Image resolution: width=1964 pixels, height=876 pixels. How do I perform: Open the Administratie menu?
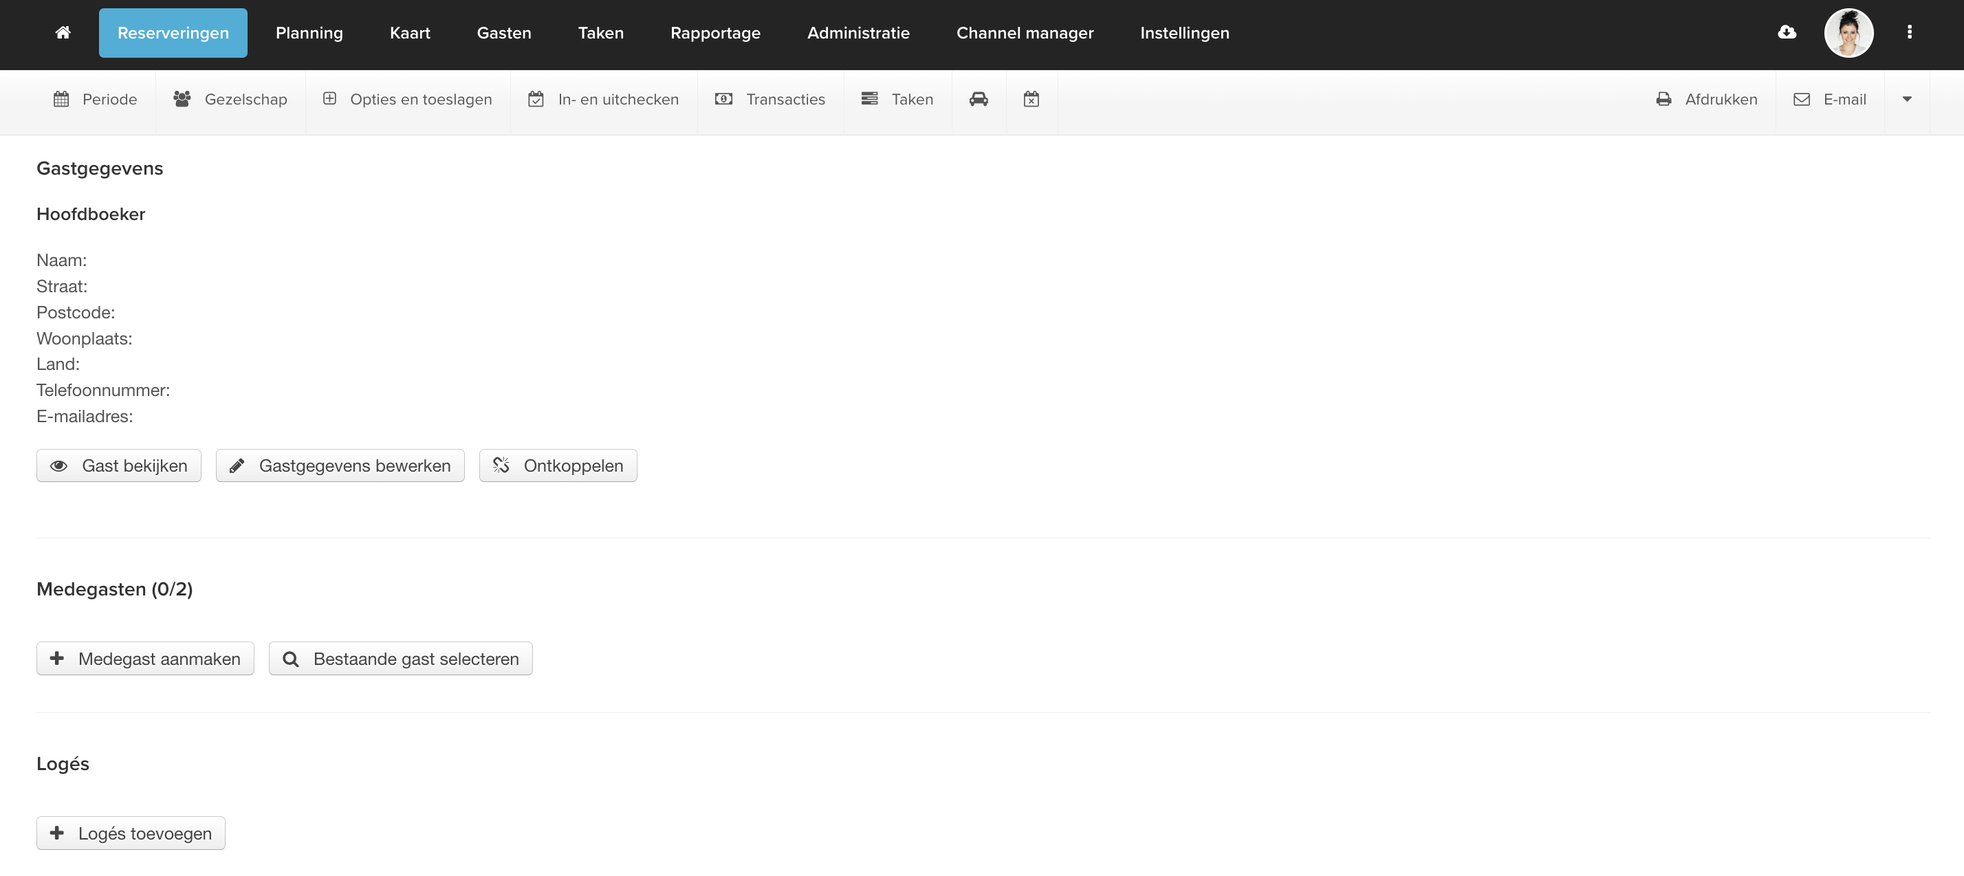[x=858, y=33]
